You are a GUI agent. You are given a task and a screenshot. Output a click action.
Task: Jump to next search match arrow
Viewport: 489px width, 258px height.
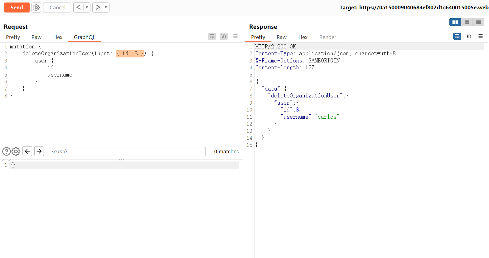coord(39,151)
